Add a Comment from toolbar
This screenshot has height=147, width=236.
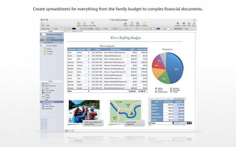[x=144, y=24]
